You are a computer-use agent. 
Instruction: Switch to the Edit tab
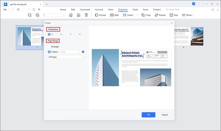(x=73, y=10)
